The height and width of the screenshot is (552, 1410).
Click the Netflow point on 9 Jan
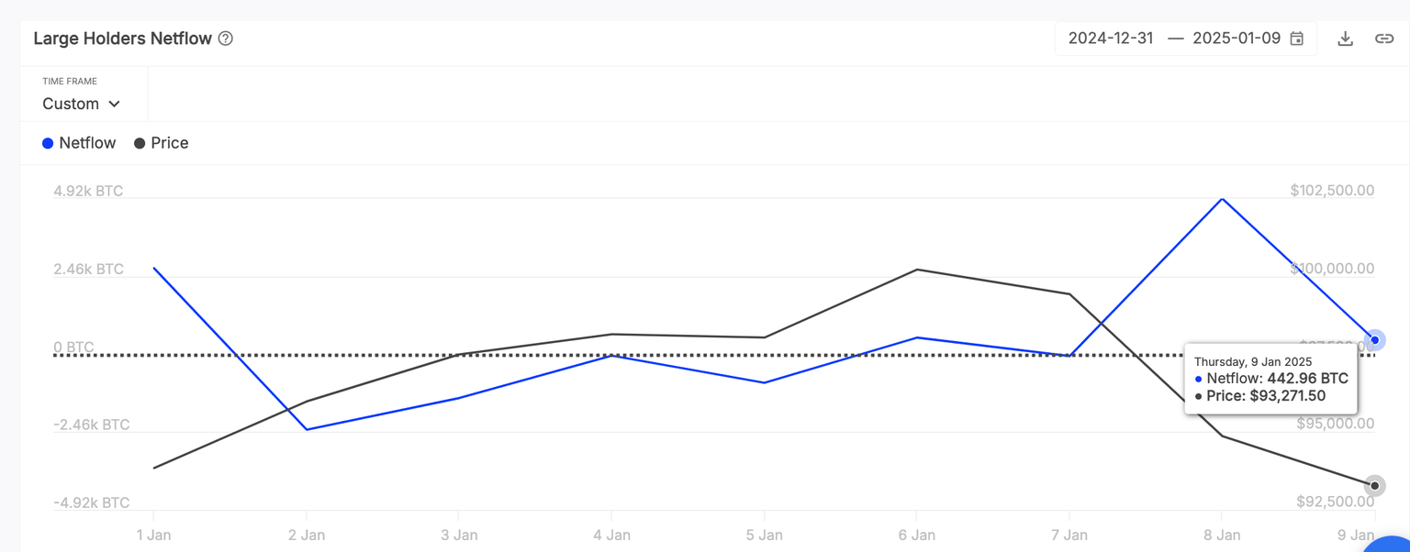(1374, 340)
